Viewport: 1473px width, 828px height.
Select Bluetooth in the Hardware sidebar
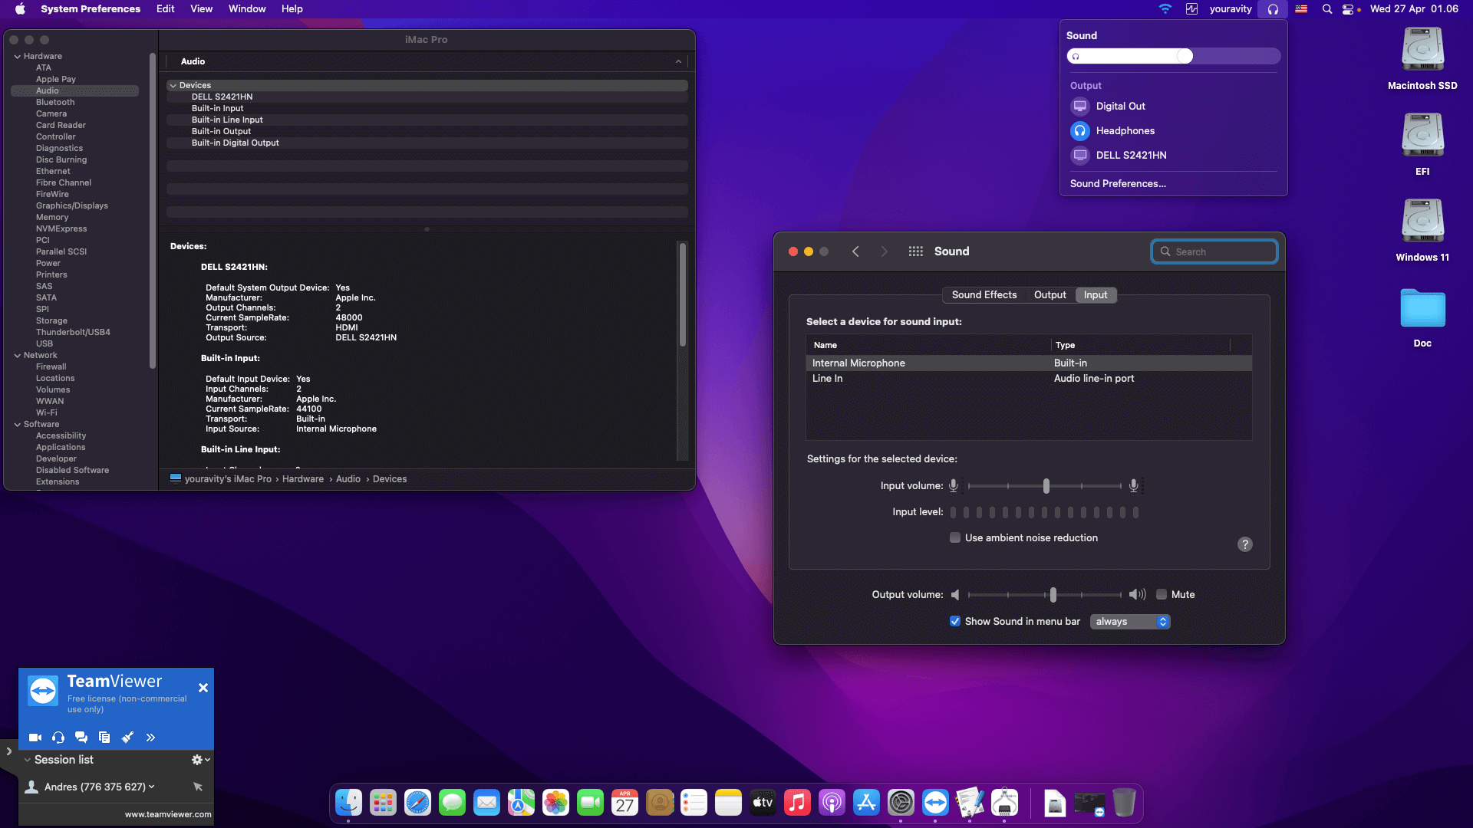(x=55, y=103)
